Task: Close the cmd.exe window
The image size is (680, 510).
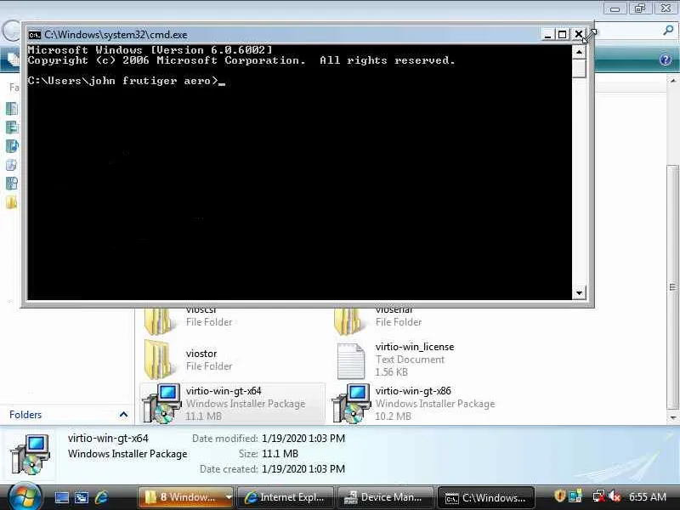Action: tap(578, 35)
